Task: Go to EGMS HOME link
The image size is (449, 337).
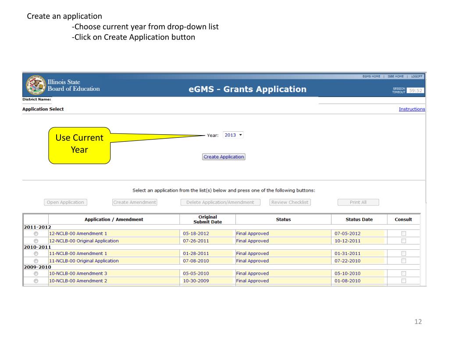Action: (x=371, y=76)
